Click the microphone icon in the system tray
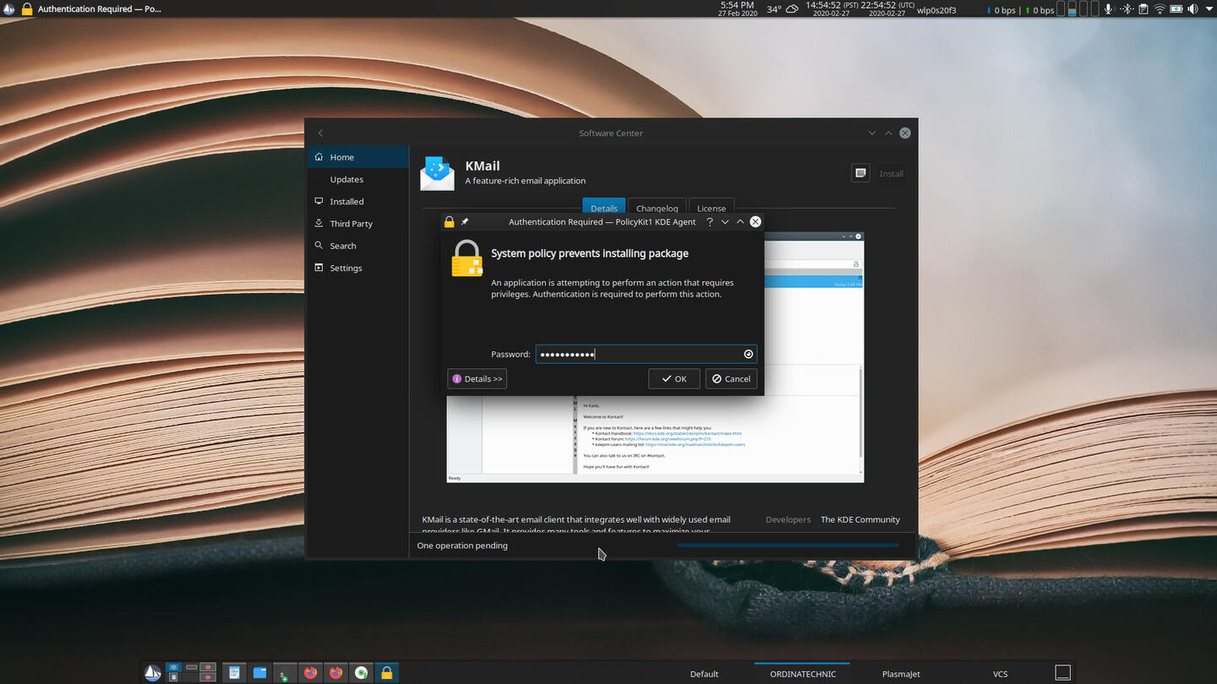The width and height of the screenshot is (1217, 684). [1109, 9]
